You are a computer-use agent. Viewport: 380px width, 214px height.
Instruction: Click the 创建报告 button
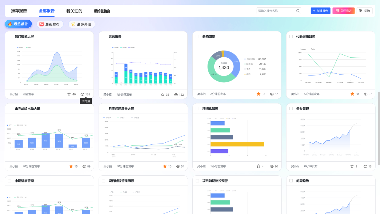pos(321,11)
